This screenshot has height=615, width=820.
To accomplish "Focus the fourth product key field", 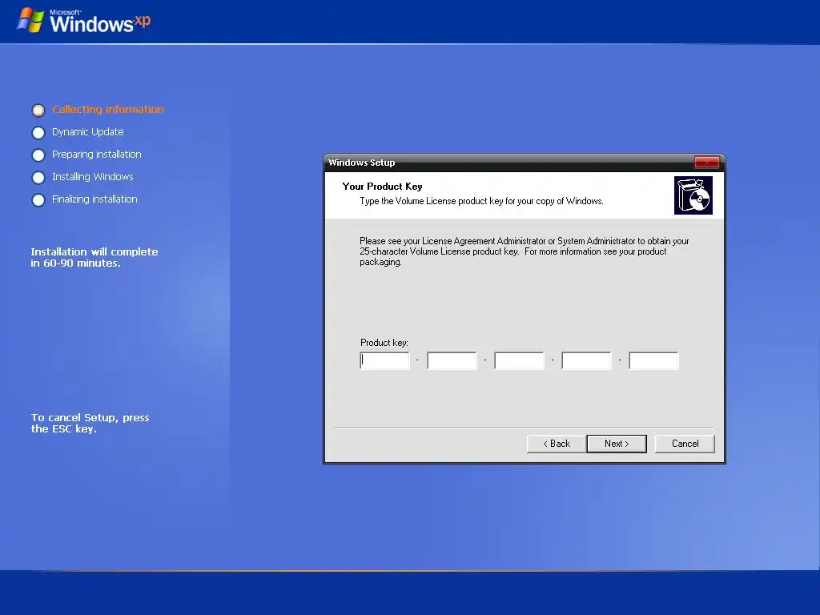I will point(586,360).
